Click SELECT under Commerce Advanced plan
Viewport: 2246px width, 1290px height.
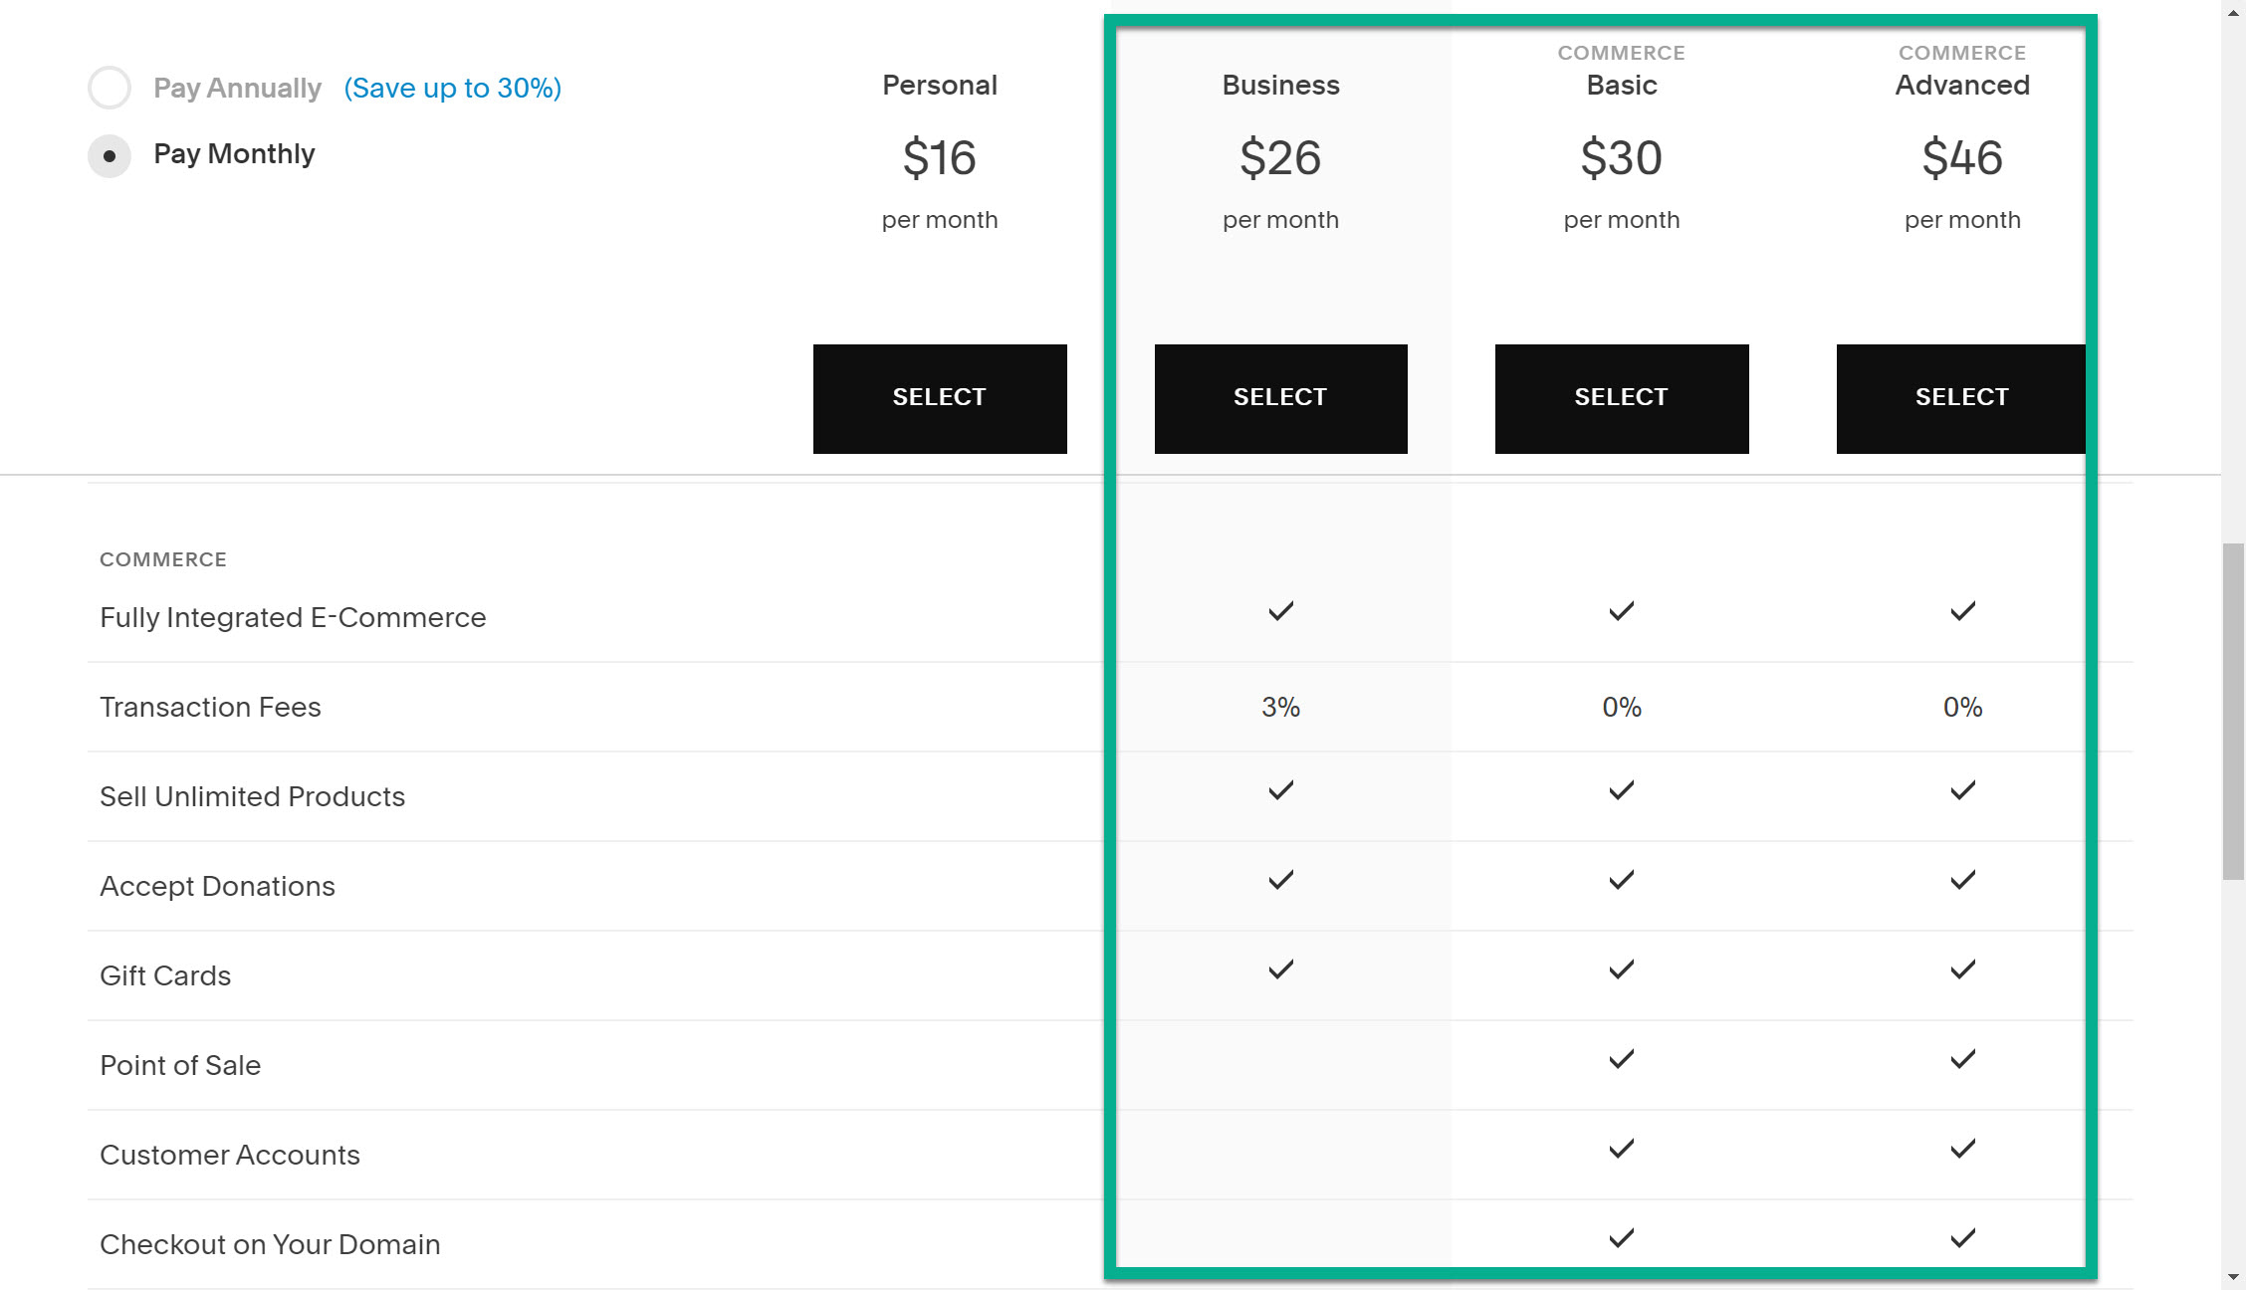point(1960,397)
